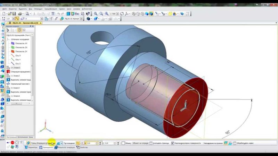Screen dimensions: 278x156
Task: Open the Библиотеки menu
Action: coord(87,9)
